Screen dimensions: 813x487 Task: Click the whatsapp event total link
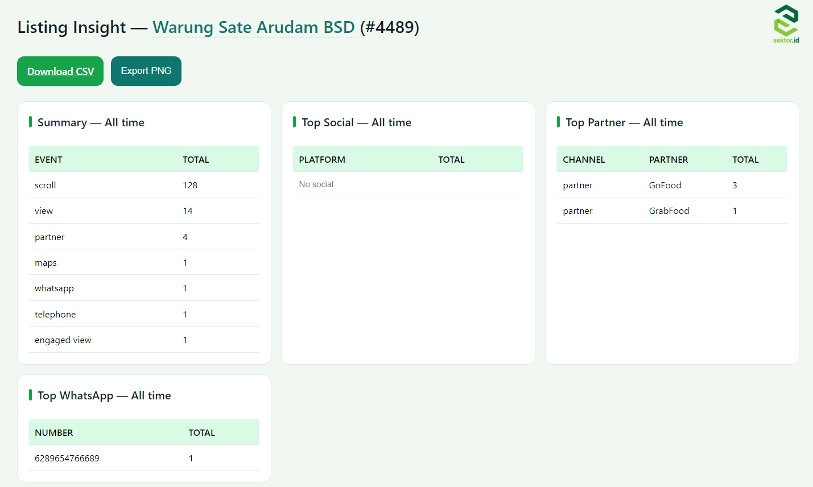(185, 288)
